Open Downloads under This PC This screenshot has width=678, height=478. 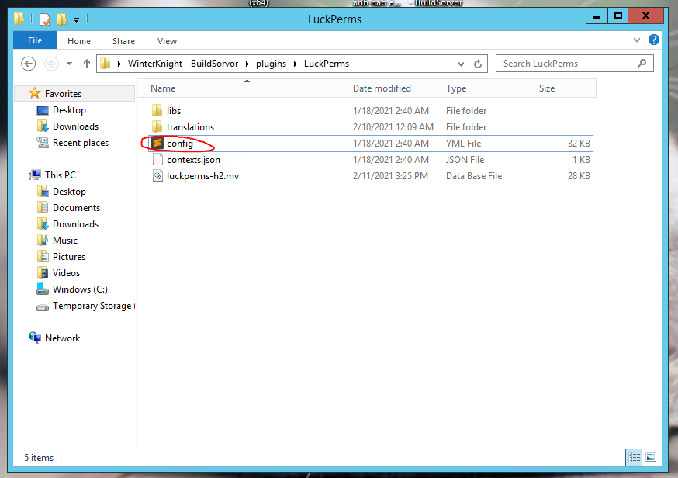click(76, 224)
